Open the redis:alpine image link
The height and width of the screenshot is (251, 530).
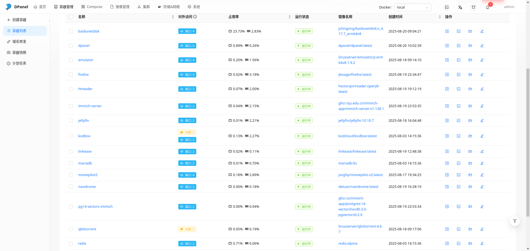point(348,244)
